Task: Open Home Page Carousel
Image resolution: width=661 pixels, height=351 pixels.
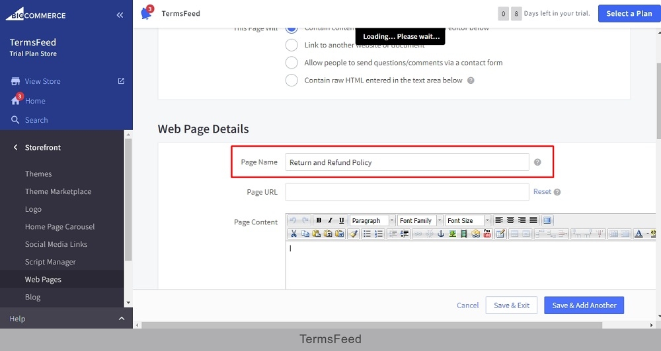Action: click(x=60, y=227)
